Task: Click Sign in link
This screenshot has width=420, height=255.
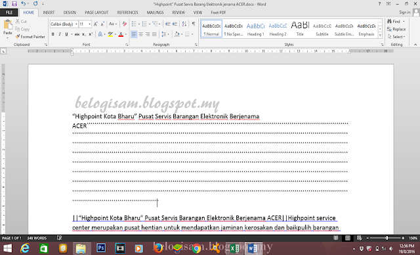Action: pos(404,12)
